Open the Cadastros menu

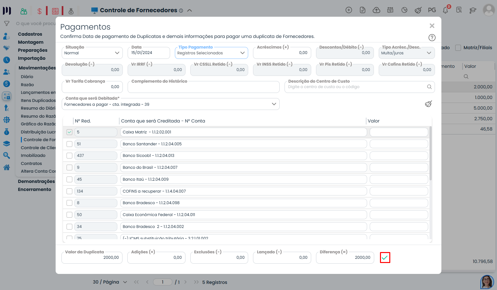click(30, 34)
